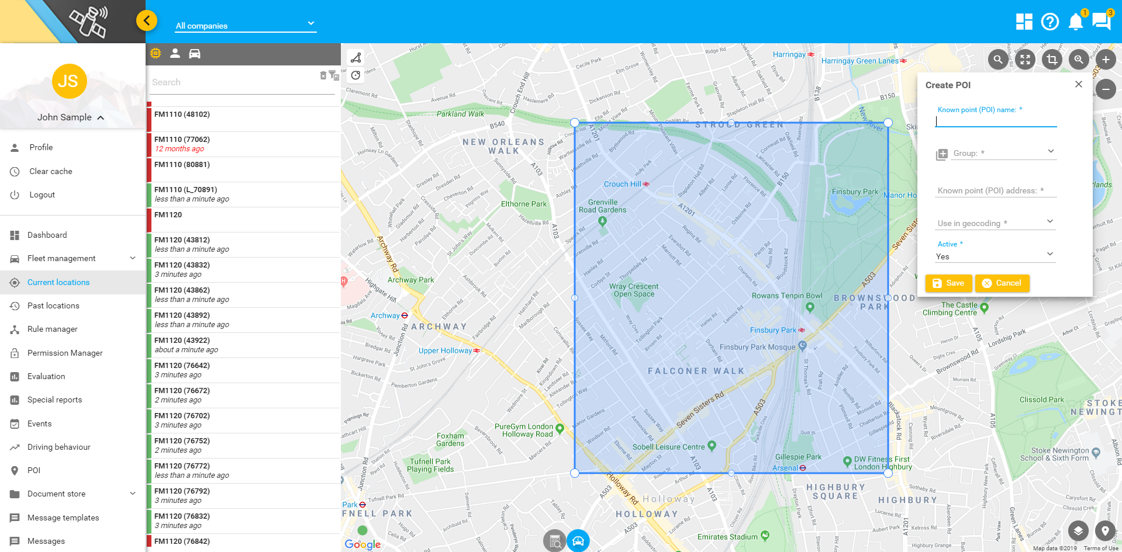Open the map layers button
Viewport: 1122px width, 552px height.
[x=1078, y=531]
